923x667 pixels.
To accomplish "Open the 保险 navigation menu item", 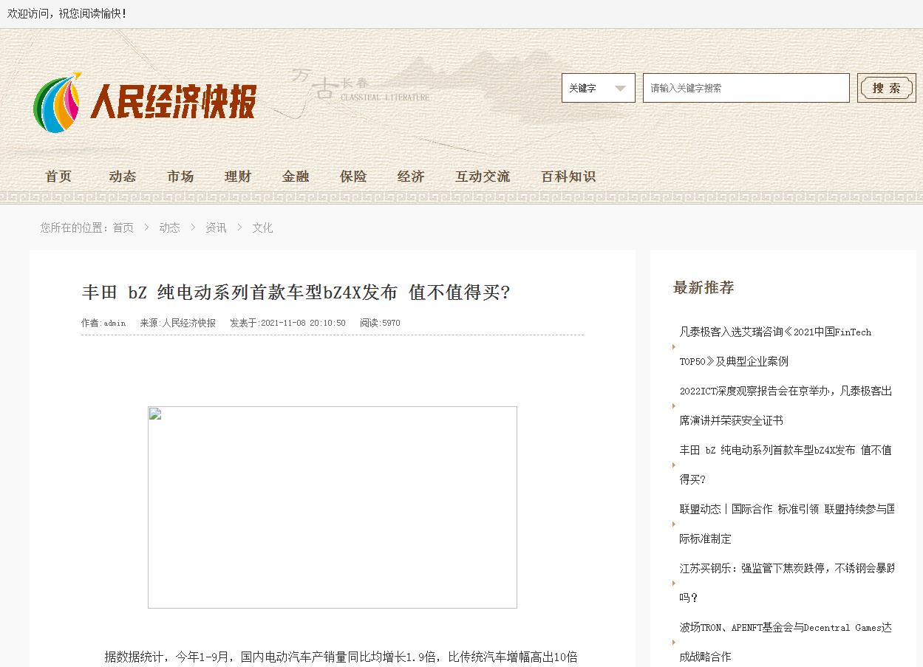I will pos(353,177).
